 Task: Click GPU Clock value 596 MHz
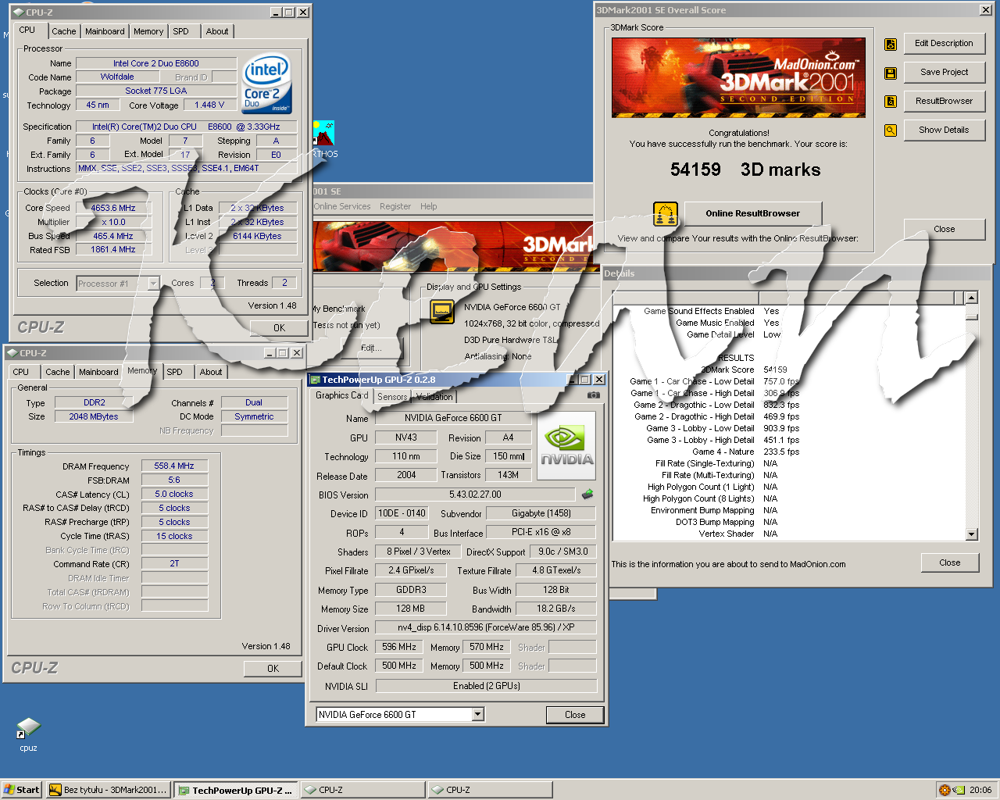[399, 647]
